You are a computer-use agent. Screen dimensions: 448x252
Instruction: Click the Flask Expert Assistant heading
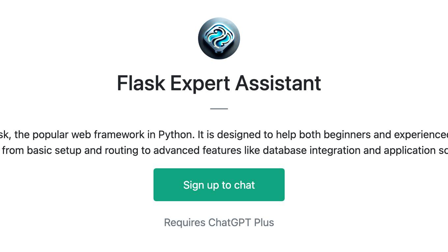(219, 83)
